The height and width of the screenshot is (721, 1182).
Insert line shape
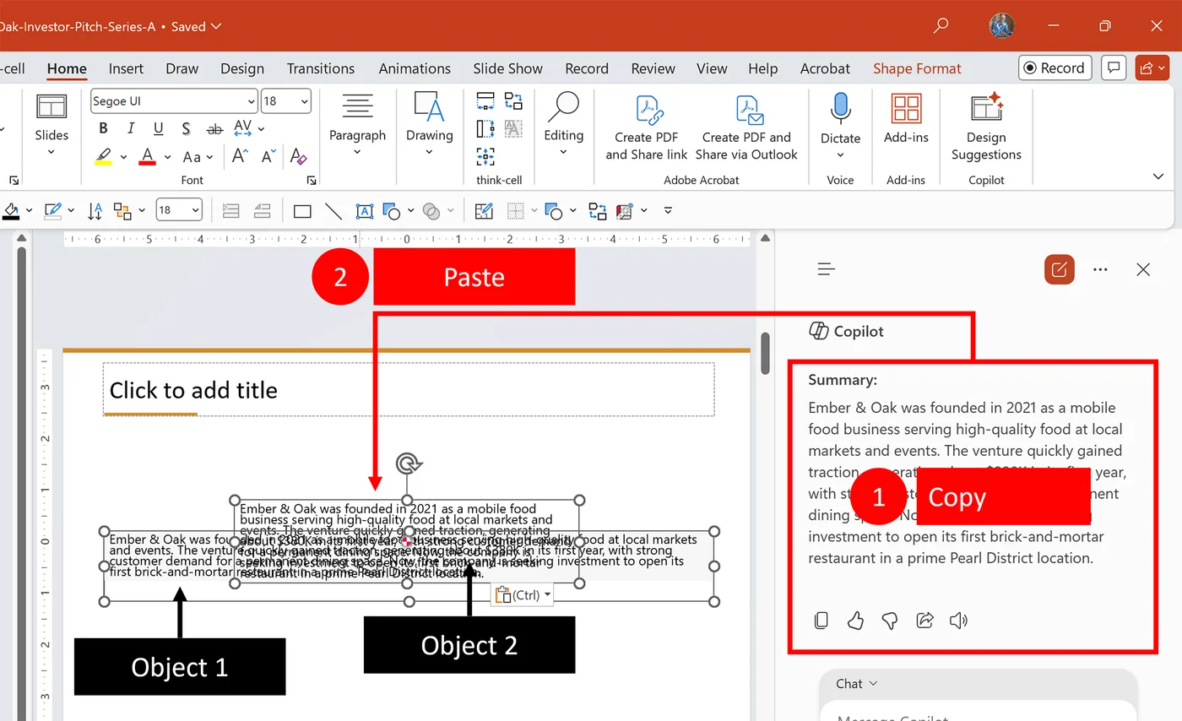click(x=333, y=211)
